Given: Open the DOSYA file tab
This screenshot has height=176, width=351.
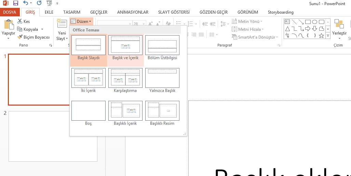Looking at the screenshot, I should [10, 12].
